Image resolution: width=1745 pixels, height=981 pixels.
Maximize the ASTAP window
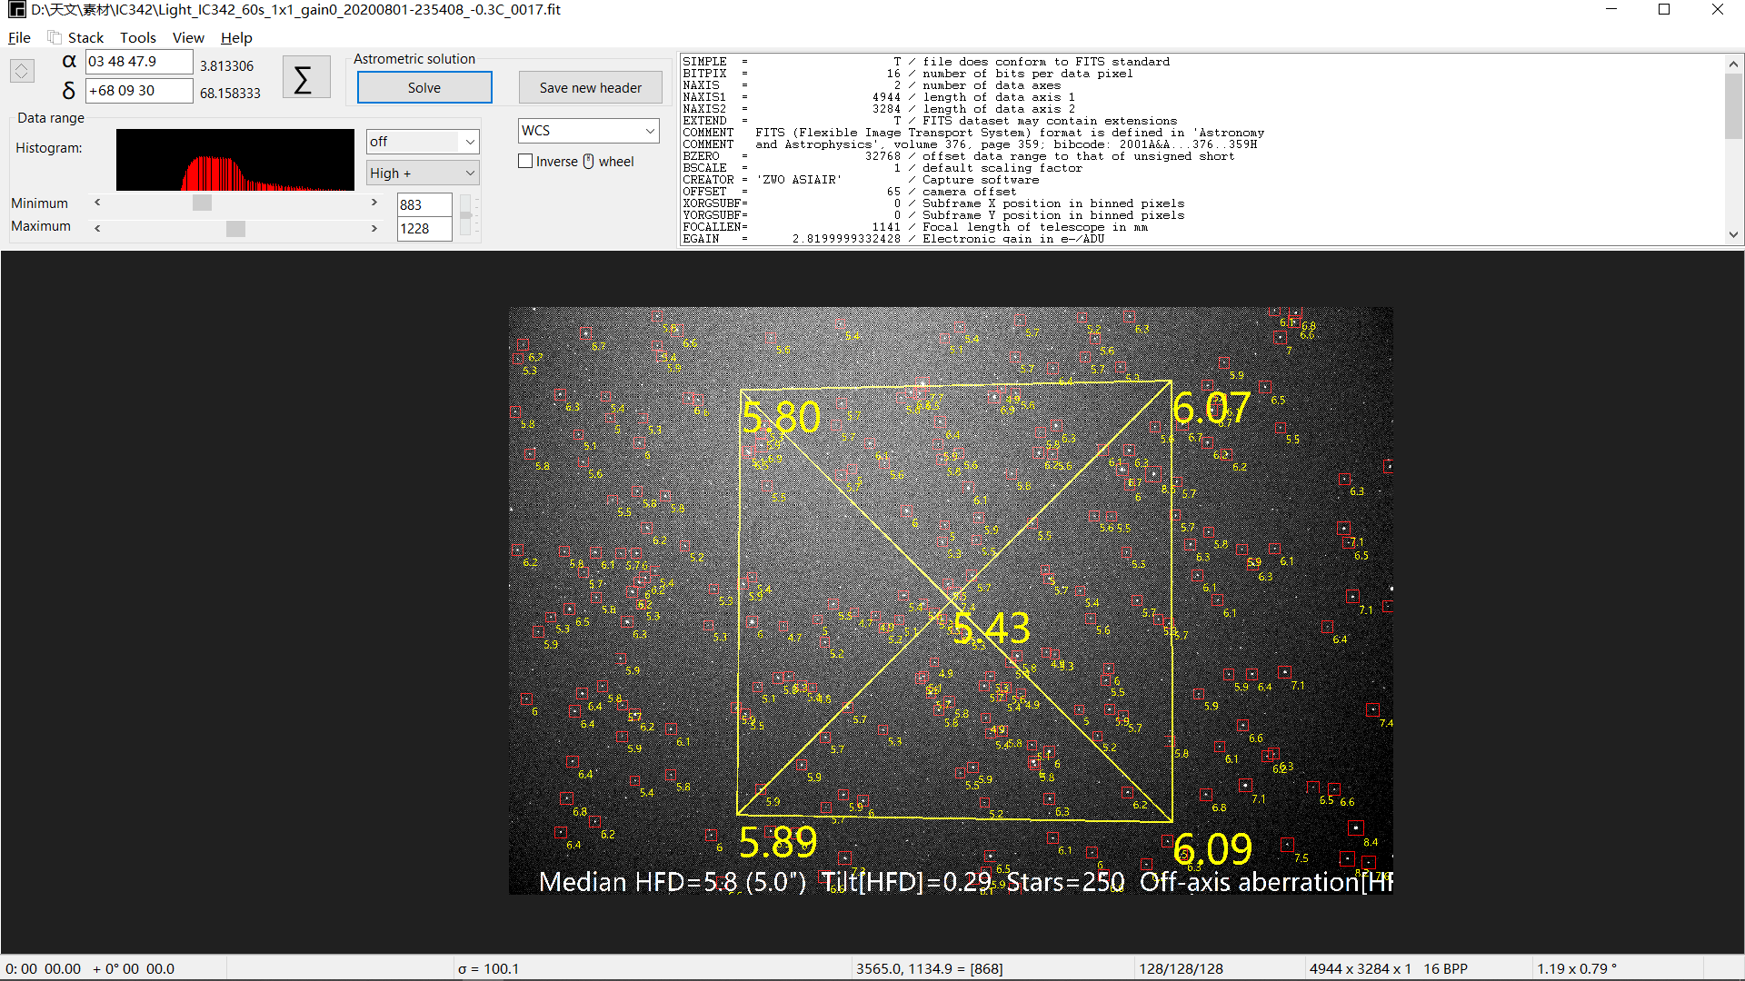[x=1664, y=10]
